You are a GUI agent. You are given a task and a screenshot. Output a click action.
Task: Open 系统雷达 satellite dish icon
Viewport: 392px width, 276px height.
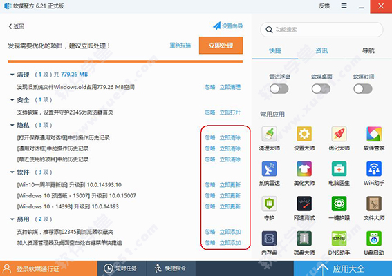(269, 169)
